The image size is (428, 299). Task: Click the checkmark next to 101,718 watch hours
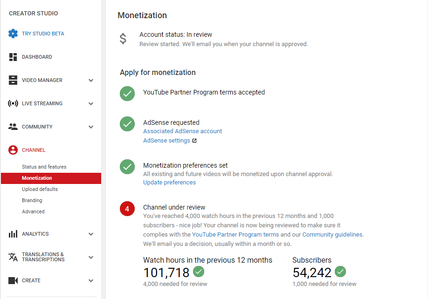tap(199, 272)
